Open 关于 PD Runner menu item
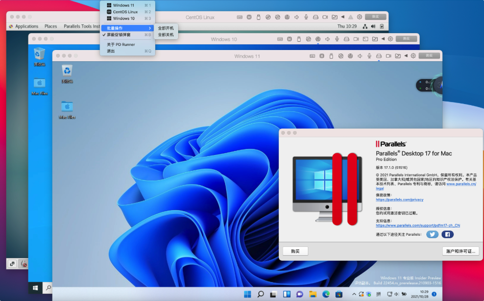The image size is (484, 301). click(128, 44)
